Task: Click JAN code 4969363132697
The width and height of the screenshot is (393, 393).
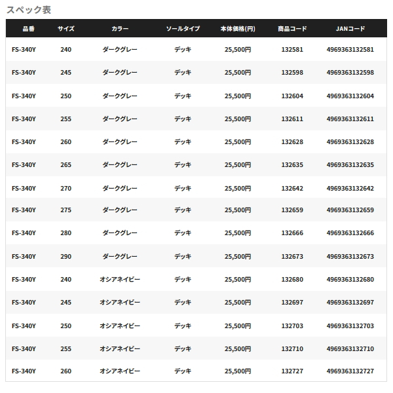Action: point(350,303)
